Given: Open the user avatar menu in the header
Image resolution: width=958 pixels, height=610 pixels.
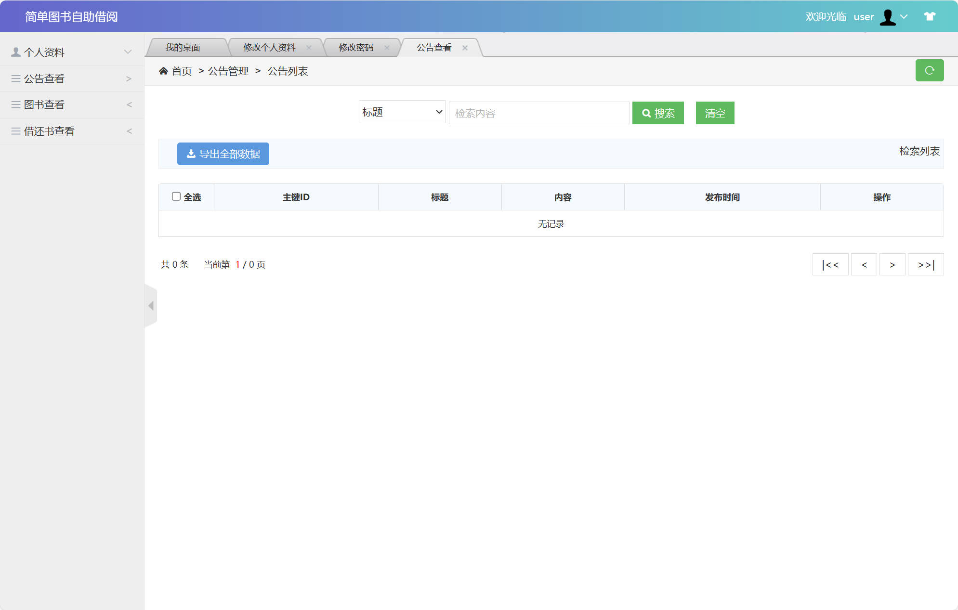Looking at the screenshot, I should point(888,16).
